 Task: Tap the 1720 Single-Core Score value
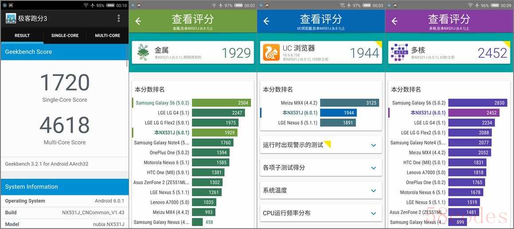click(65, 83)
